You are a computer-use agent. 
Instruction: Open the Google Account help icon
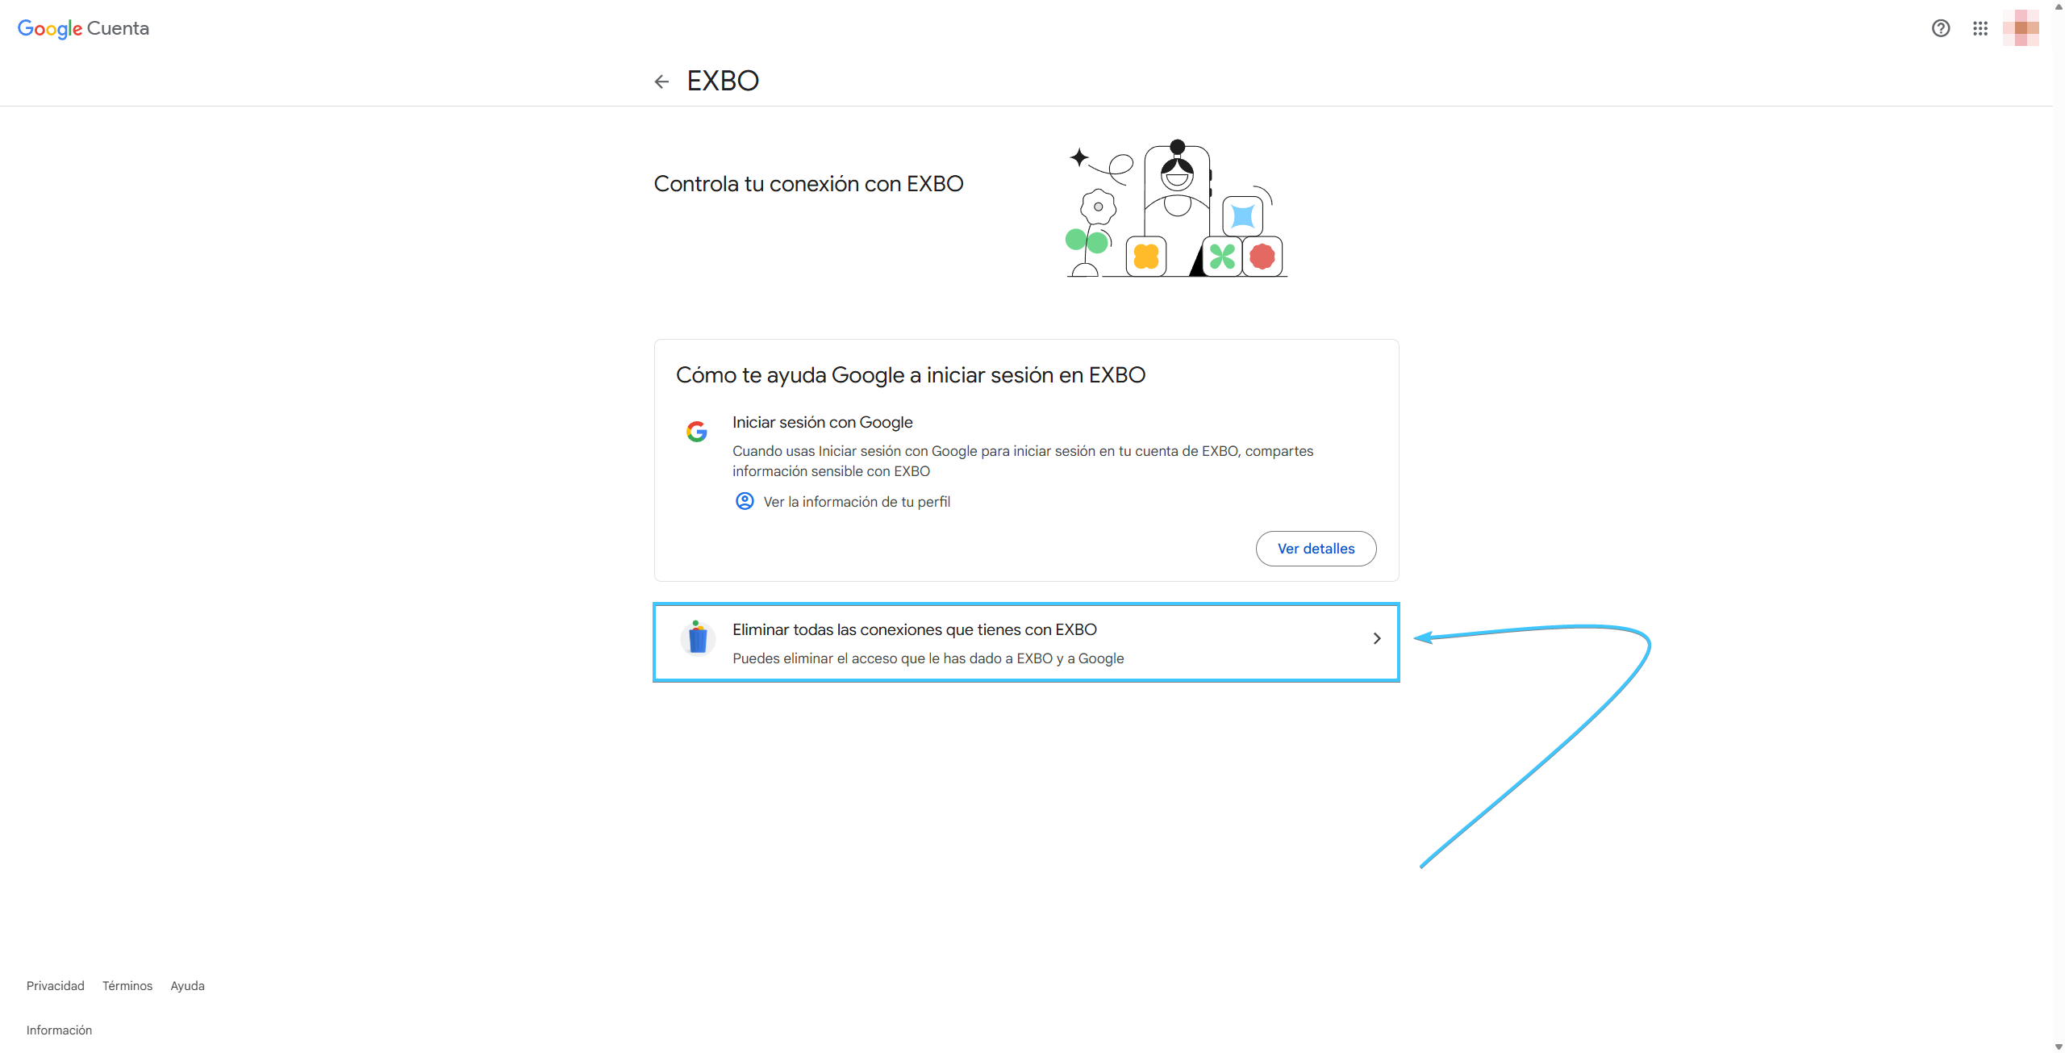tap(1941, 28)
